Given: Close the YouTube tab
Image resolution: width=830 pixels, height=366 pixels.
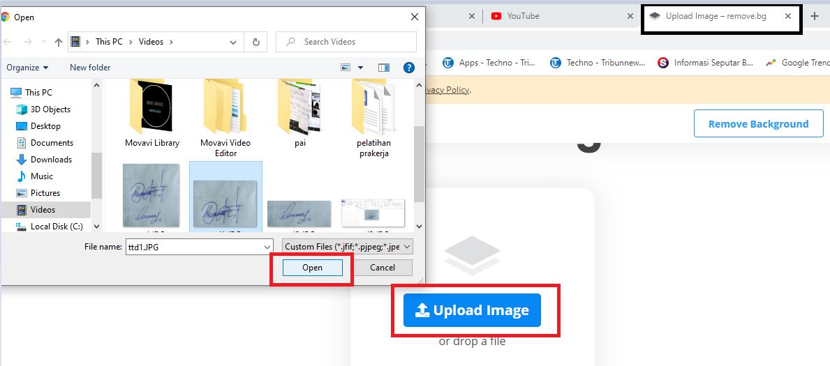Looking at the screenshot, I should [630, 16].
